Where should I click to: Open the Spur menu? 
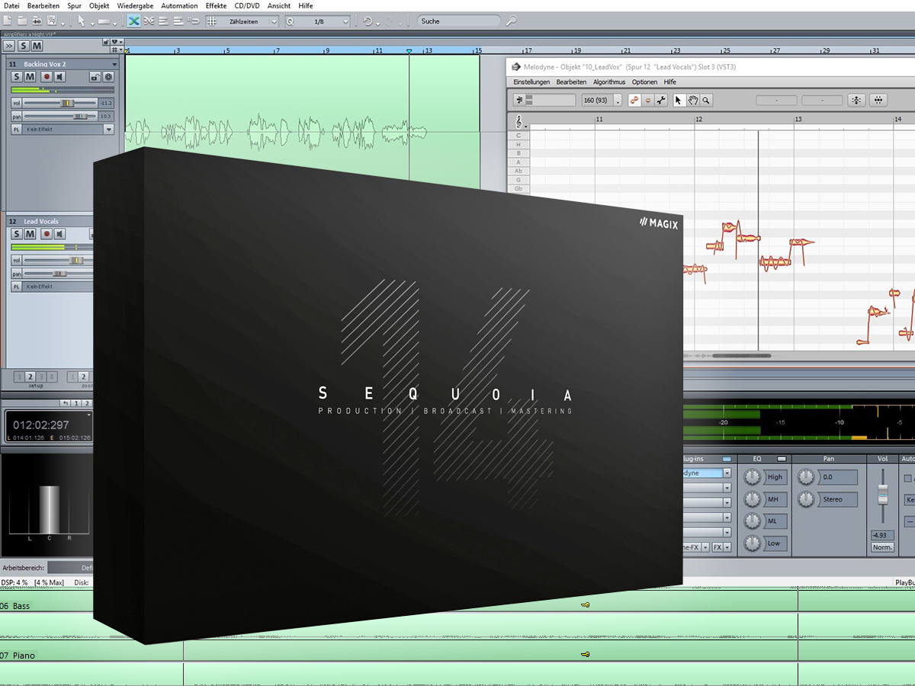coord(75,5)
